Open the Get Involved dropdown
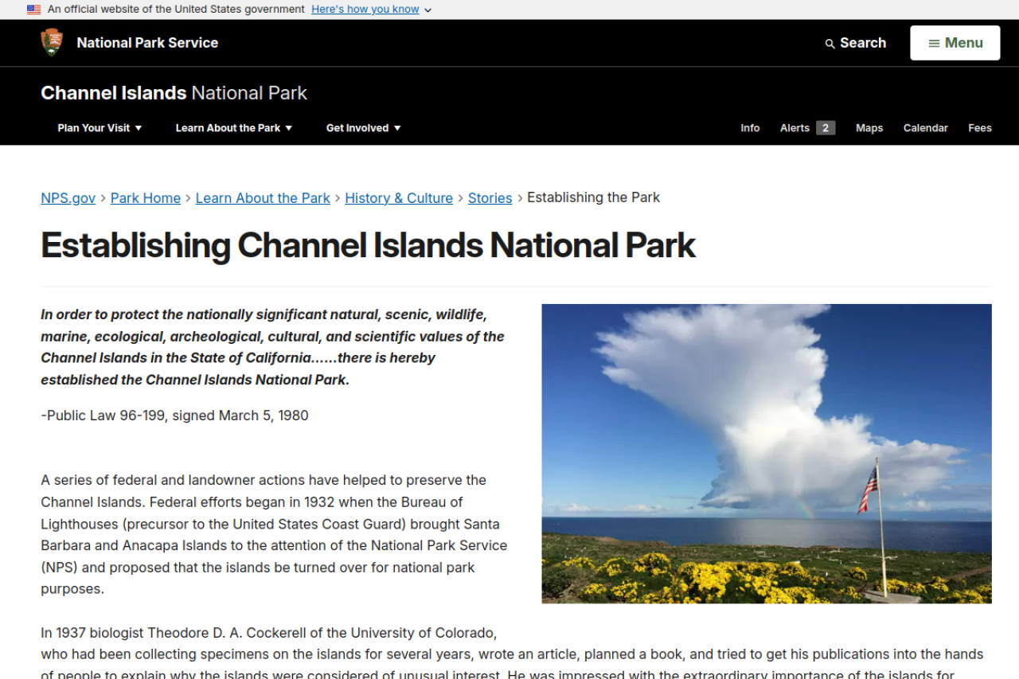 click(x=364, y=128)
